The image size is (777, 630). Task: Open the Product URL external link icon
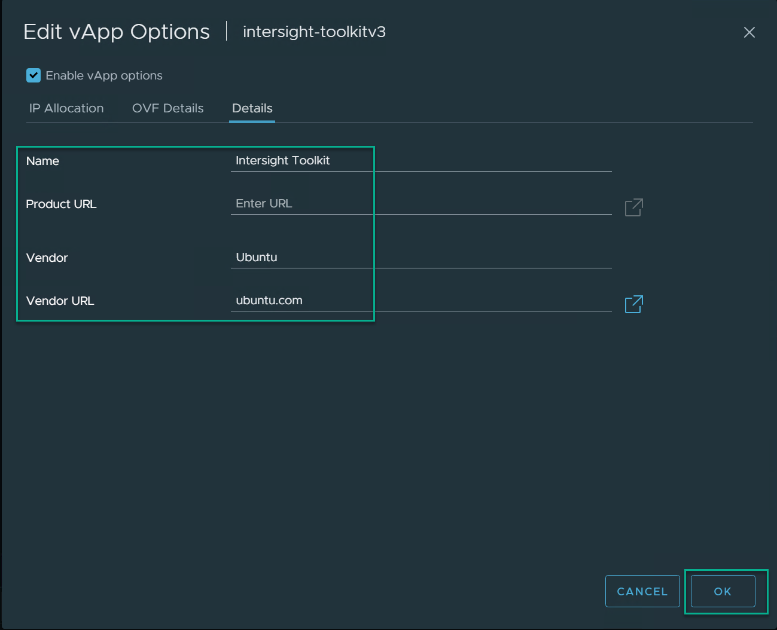(633, 207)
